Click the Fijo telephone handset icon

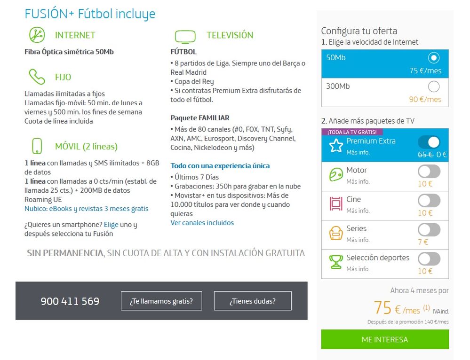[37, 77]
